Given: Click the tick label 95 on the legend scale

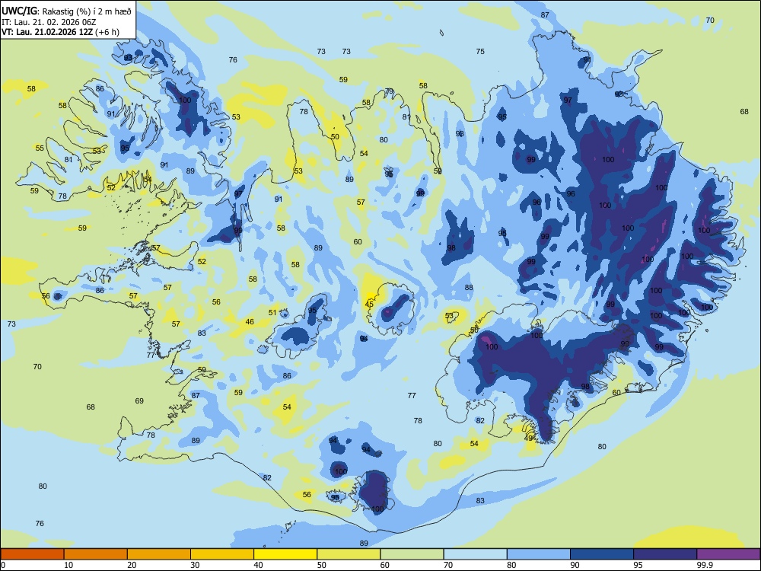Looking at the screenshot, I should (x=638, y=565).
